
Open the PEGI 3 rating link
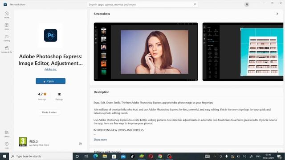tap(33, 141)
